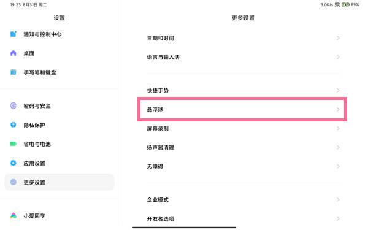
Task: Select the 桌面 home icon
Action: tap(13, 53)
